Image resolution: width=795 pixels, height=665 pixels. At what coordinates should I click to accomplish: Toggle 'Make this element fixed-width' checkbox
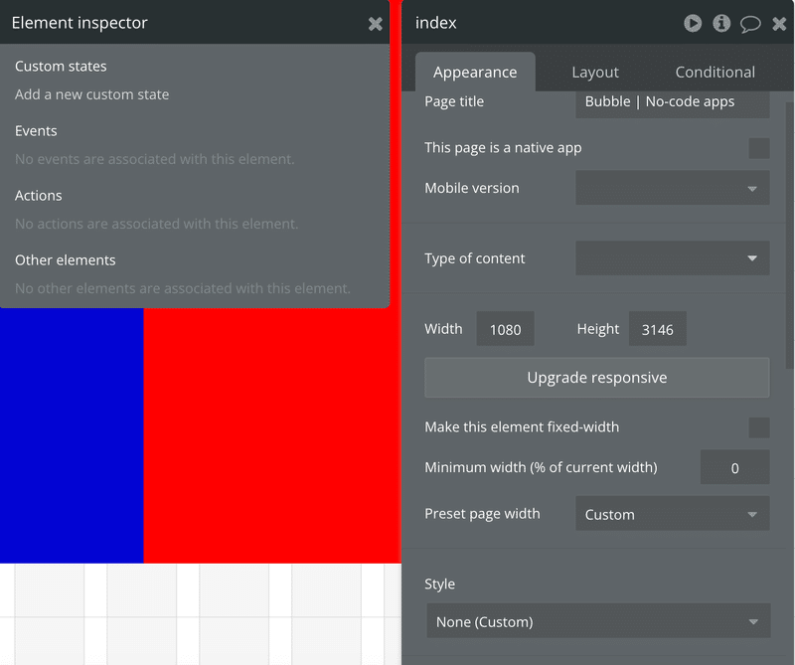tap(759, 427)
